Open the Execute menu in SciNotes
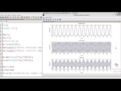The width and height of the screenshot is (121, 91). tap(19, 15)
